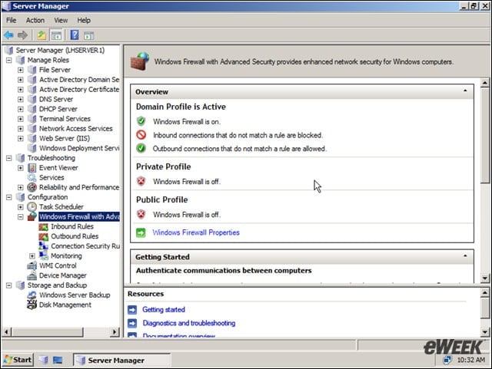This screenshot has height=369, width=492.
Task: Click the Disk Management icon
Action: point(32,305)
